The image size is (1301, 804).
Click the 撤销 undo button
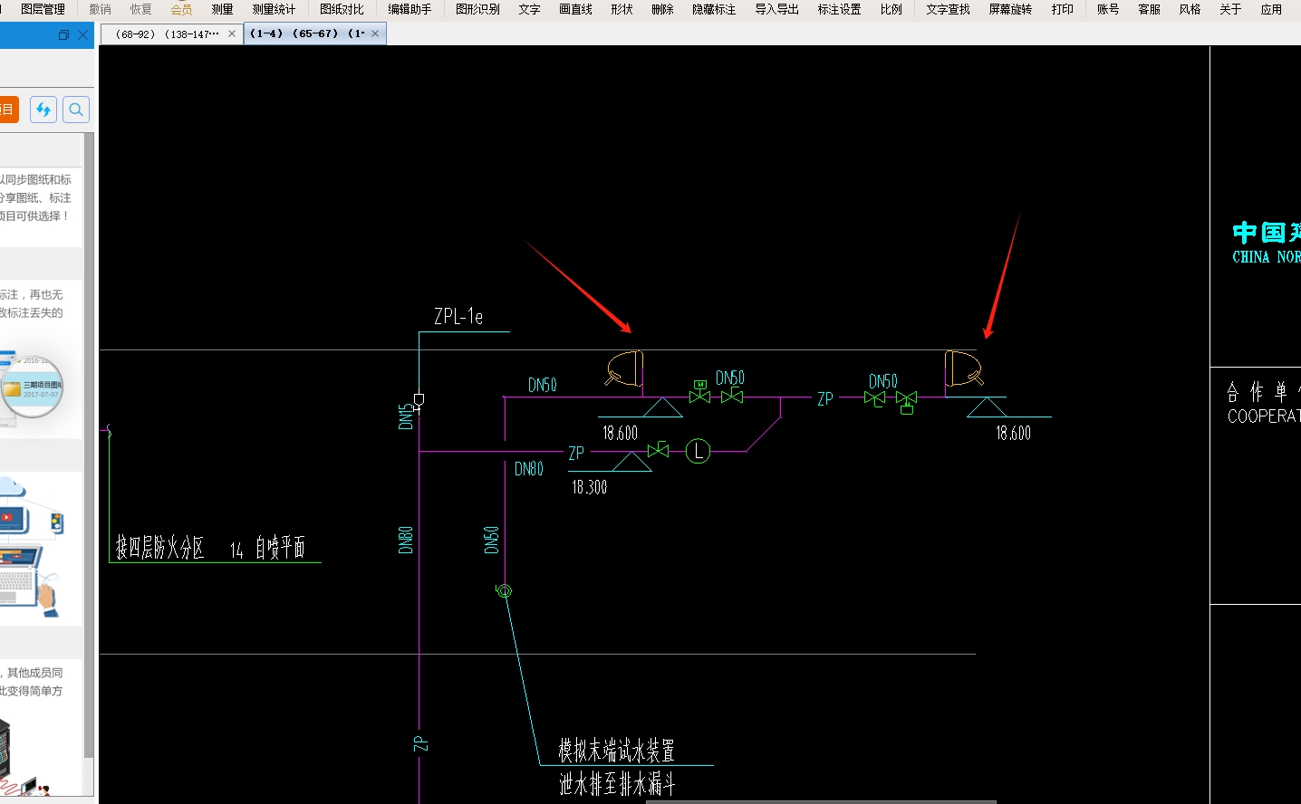101,9
